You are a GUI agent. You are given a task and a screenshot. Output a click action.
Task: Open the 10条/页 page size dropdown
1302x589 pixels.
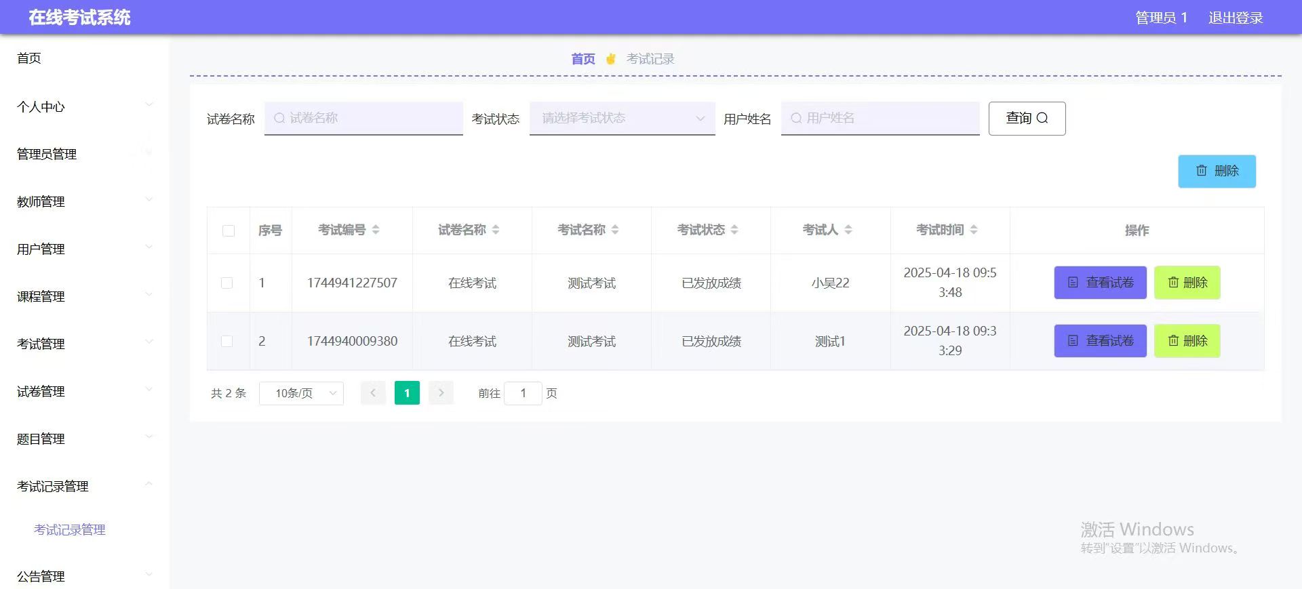click(301, 393)
